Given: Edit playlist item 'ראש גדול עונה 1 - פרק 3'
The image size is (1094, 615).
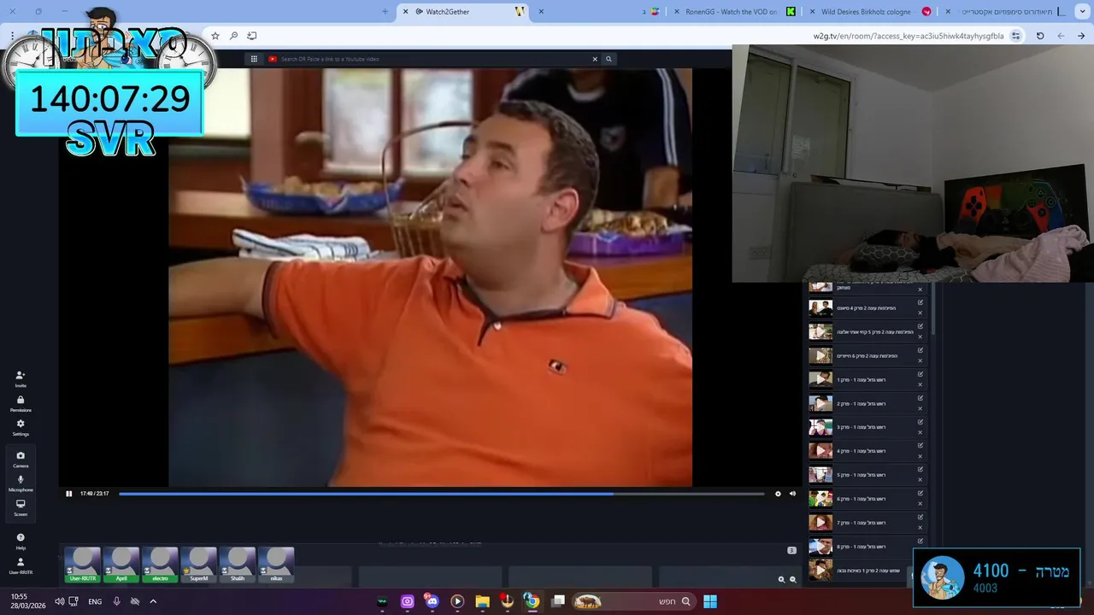Looking at the screenshot, I should point(920,422).
